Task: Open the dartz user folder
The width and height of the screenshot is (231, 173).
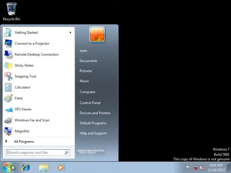Action: coord(83,51)
